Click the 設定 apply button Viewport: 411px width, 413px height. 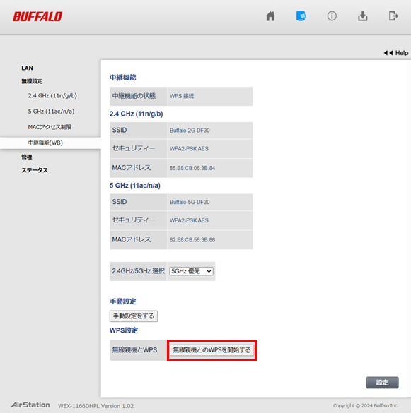click(x=382, y=383)
